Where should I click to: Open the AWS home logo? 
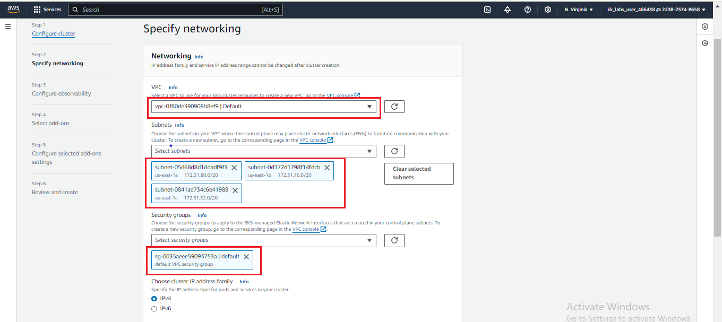[13, 9]
